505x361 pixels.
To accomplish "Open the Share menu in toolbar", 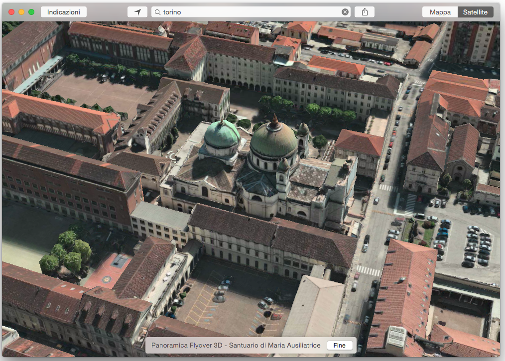I will (365, 12).
